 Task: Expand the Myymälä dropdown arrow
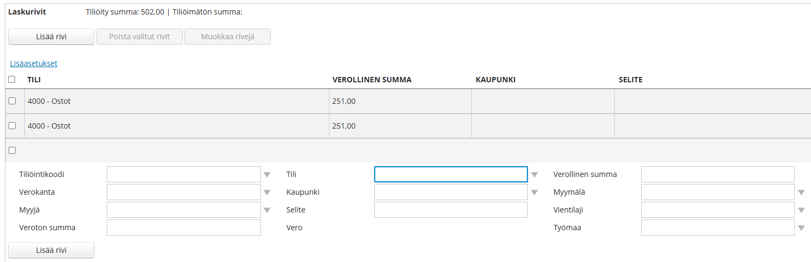[x=801, y=193]
